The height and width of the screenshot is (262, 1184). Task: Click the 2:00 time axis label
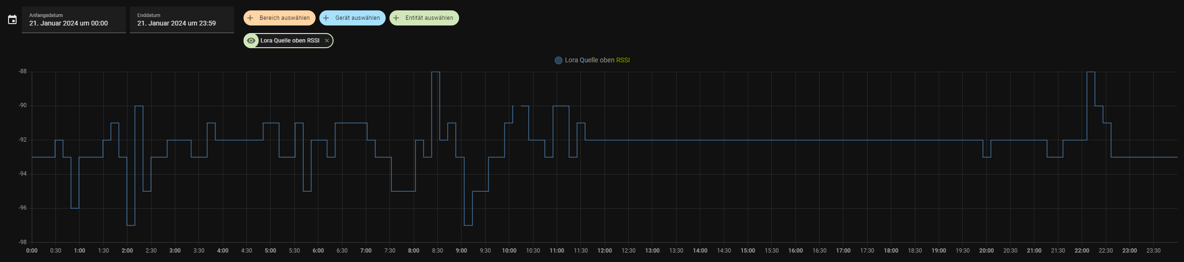[127, 251]
